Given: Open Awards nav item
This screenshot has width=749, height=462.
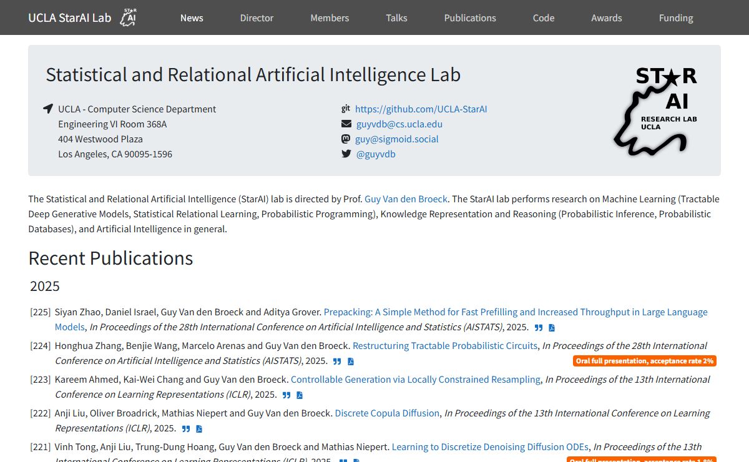Looking at the screenshot, I should click(607, 17).
